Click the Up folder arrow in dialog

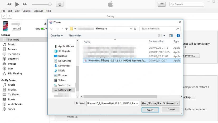[x=66, y=29]
